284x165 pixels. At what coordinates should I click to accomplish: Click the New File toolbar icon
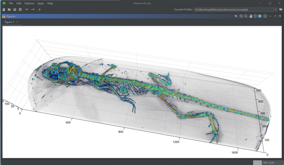(4, 9)
